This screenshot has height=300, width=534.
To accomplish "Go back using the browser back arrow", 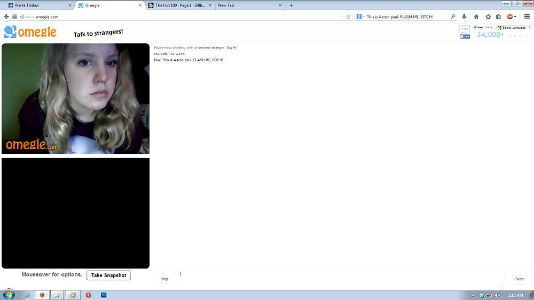I will (x=6, y=17).
